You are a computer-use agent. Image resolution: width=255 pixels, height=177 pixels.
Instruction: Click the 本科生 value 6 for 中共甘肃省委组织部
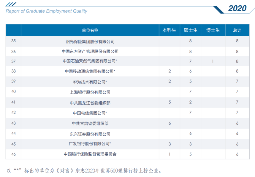[170, 123]
